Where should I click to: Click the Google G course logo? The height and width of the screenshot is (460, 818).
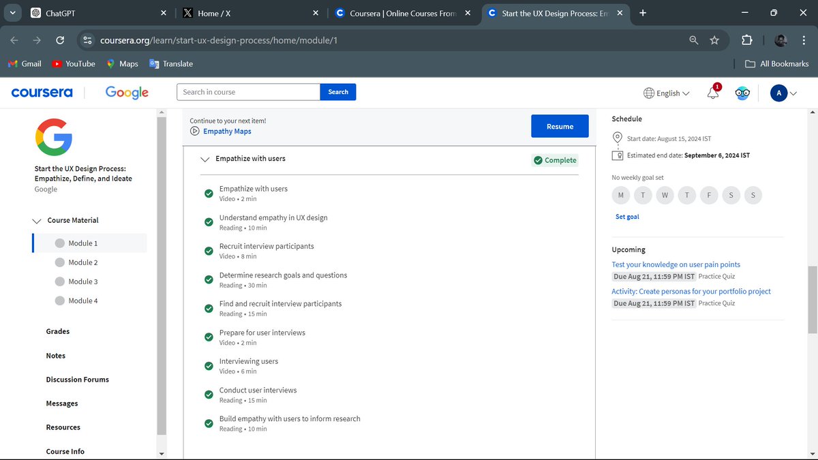[54, 137]
